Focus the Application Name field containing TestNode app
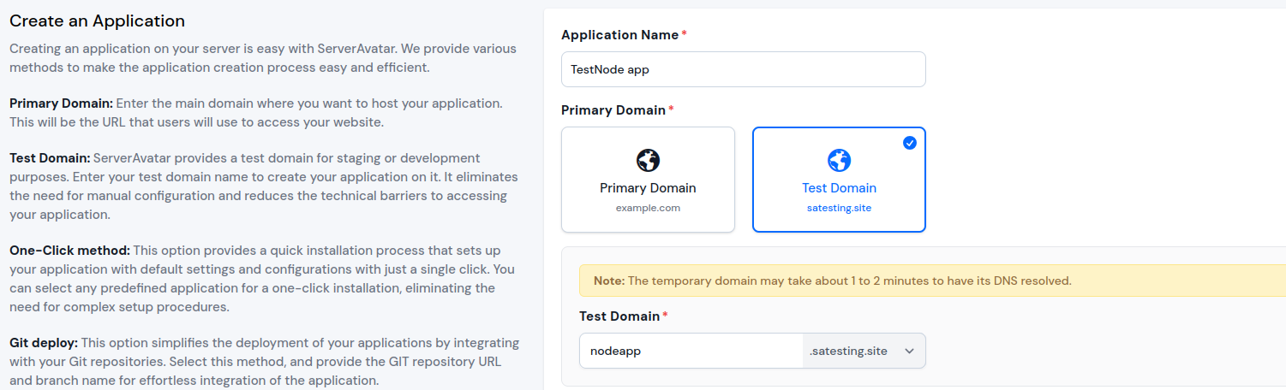 click(x=743, y=69)
